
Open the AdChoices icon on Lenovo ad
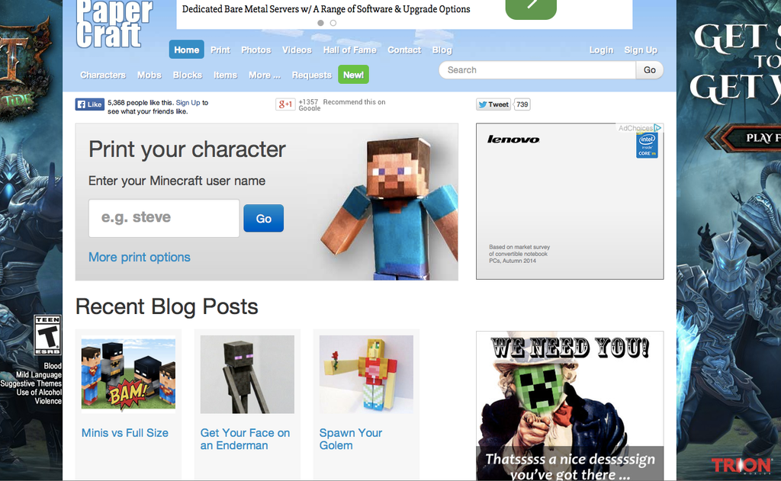click(657, 128)
